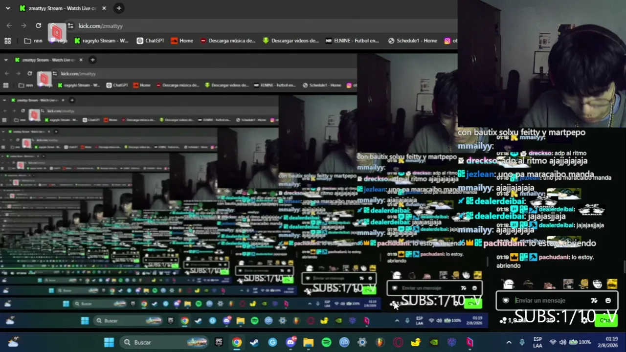Viewport: 626px width, 352px height.
Task: Send the message with the green Chat button
Action: point(606,320)
